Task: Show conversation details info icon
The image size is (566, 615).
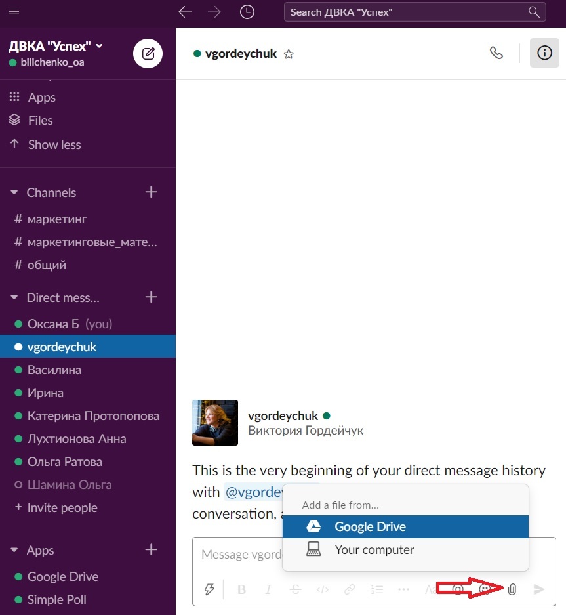Action: pos(544,53)
